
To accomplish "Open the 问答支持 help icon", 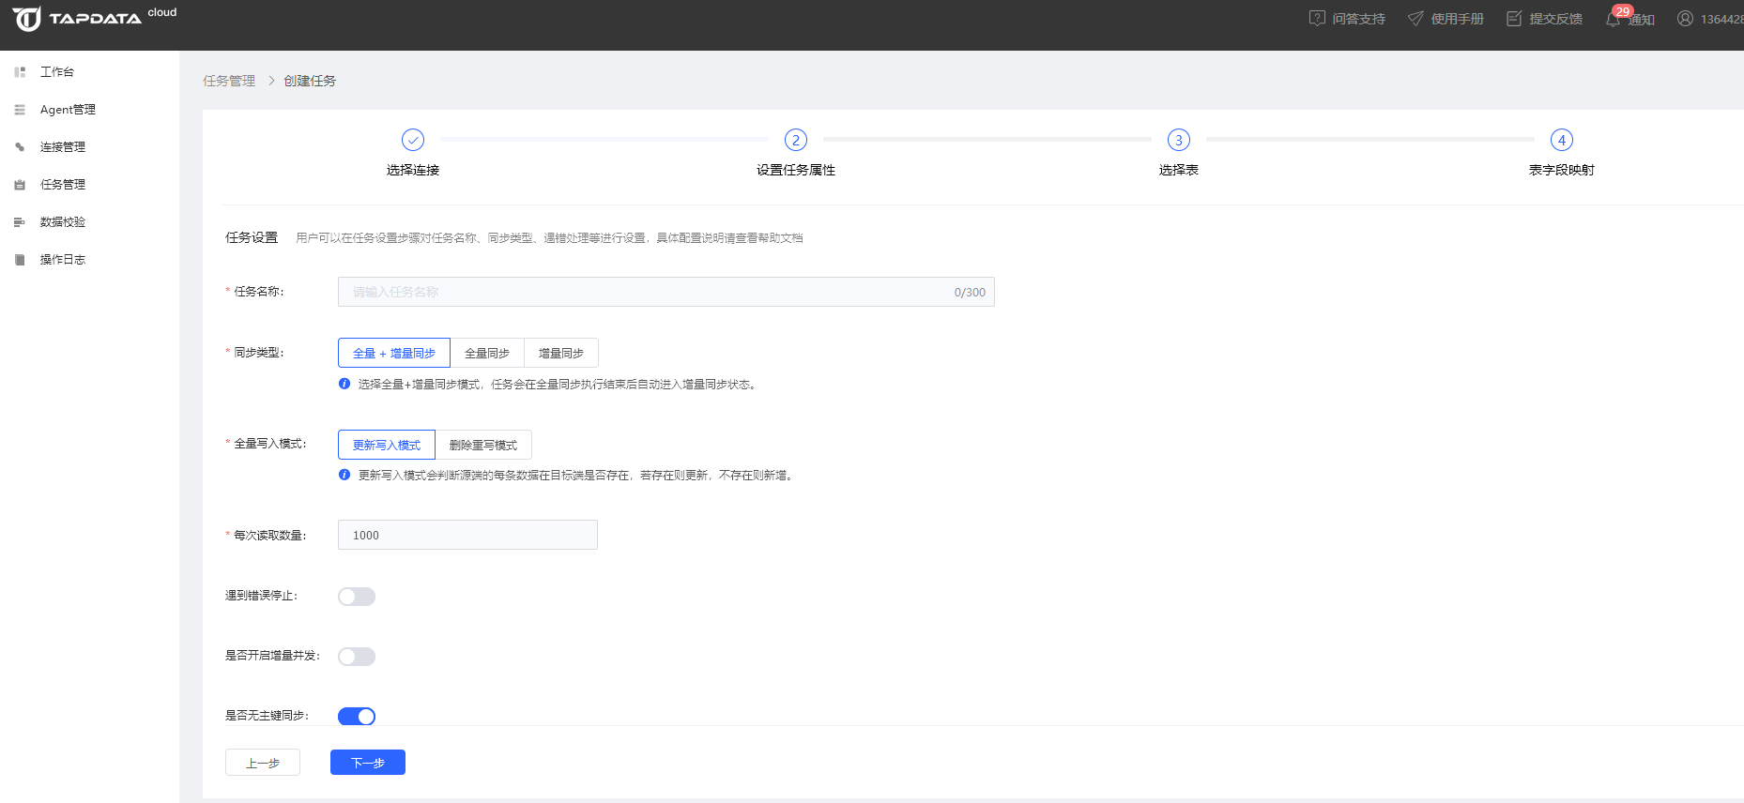I will [1317, 19].
